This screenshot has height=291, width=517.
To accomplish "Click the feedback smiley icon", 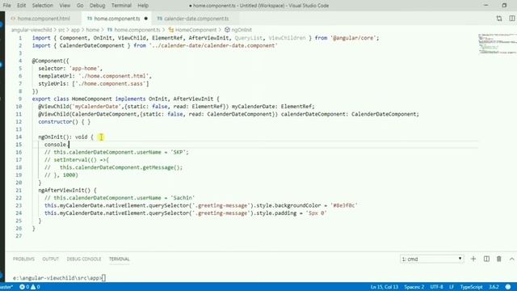I will coord(508,287).
